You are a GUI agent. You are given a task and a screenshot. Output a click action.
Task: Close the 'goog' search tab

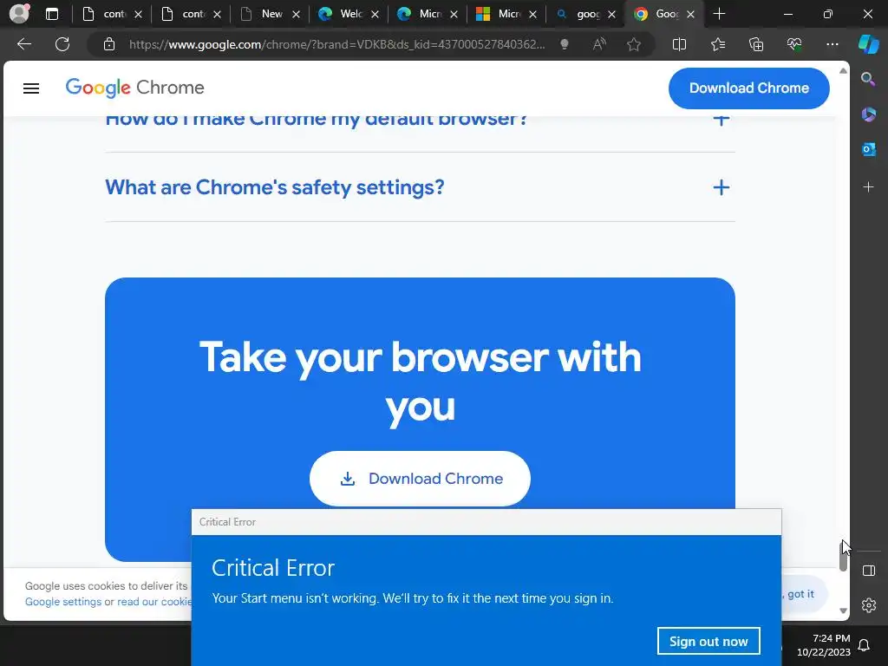pyautogui.click(x=611, y=15)
